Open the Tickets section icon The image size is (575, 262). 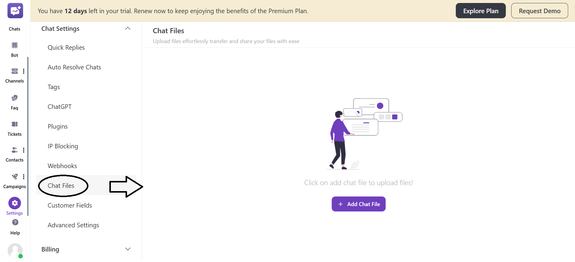click(14, 124)
